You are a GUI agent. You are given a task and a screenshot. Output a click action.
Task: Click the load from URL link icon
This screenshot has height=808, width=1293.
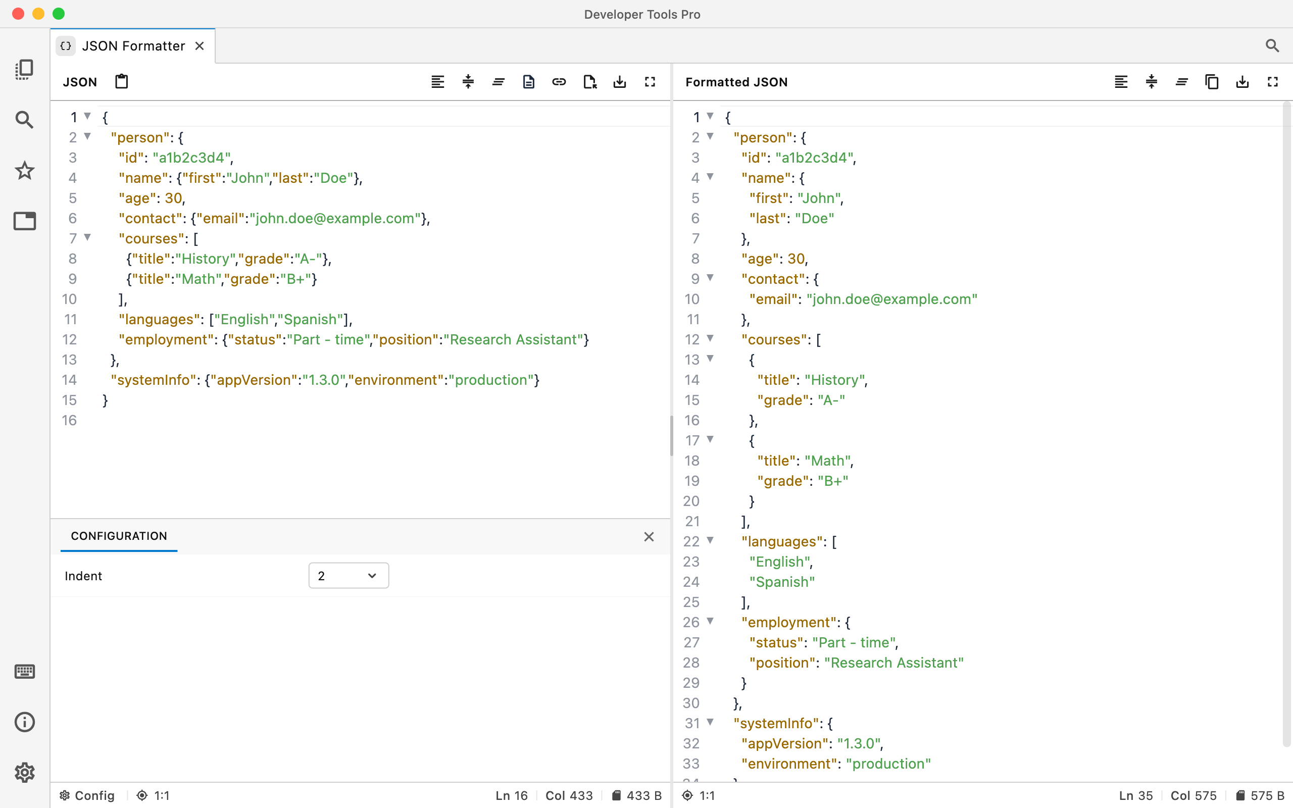point(559,82)
